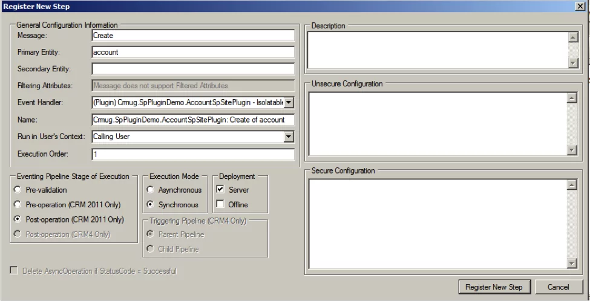Click into the Message field containing Create
The height and width of the screenshot is (301, 590).
point(193,35)
